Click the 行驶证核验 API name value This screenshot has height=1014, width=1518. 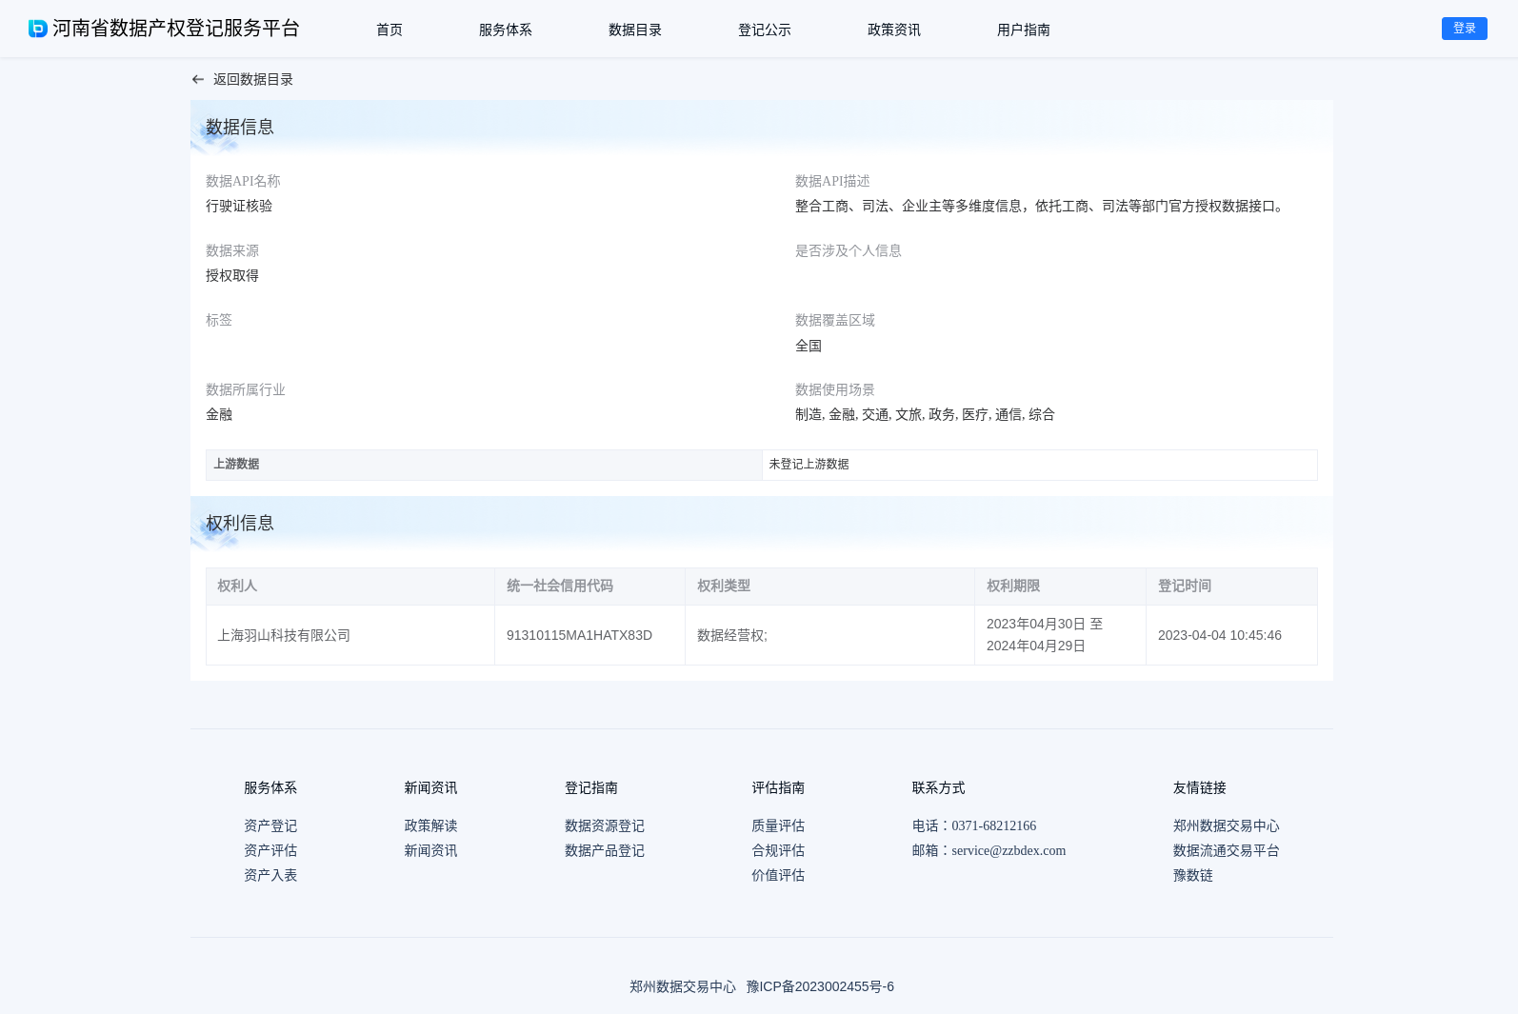click(x=239, y=206)
